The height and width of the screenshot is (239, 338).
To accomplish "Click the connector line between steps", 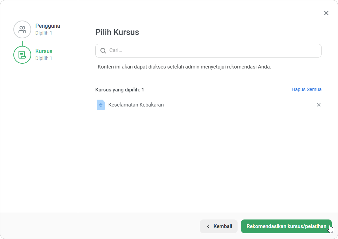I will [x=22, y=43].
